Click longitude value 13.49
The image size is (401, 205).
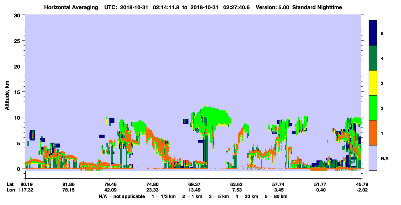point(193,190)
